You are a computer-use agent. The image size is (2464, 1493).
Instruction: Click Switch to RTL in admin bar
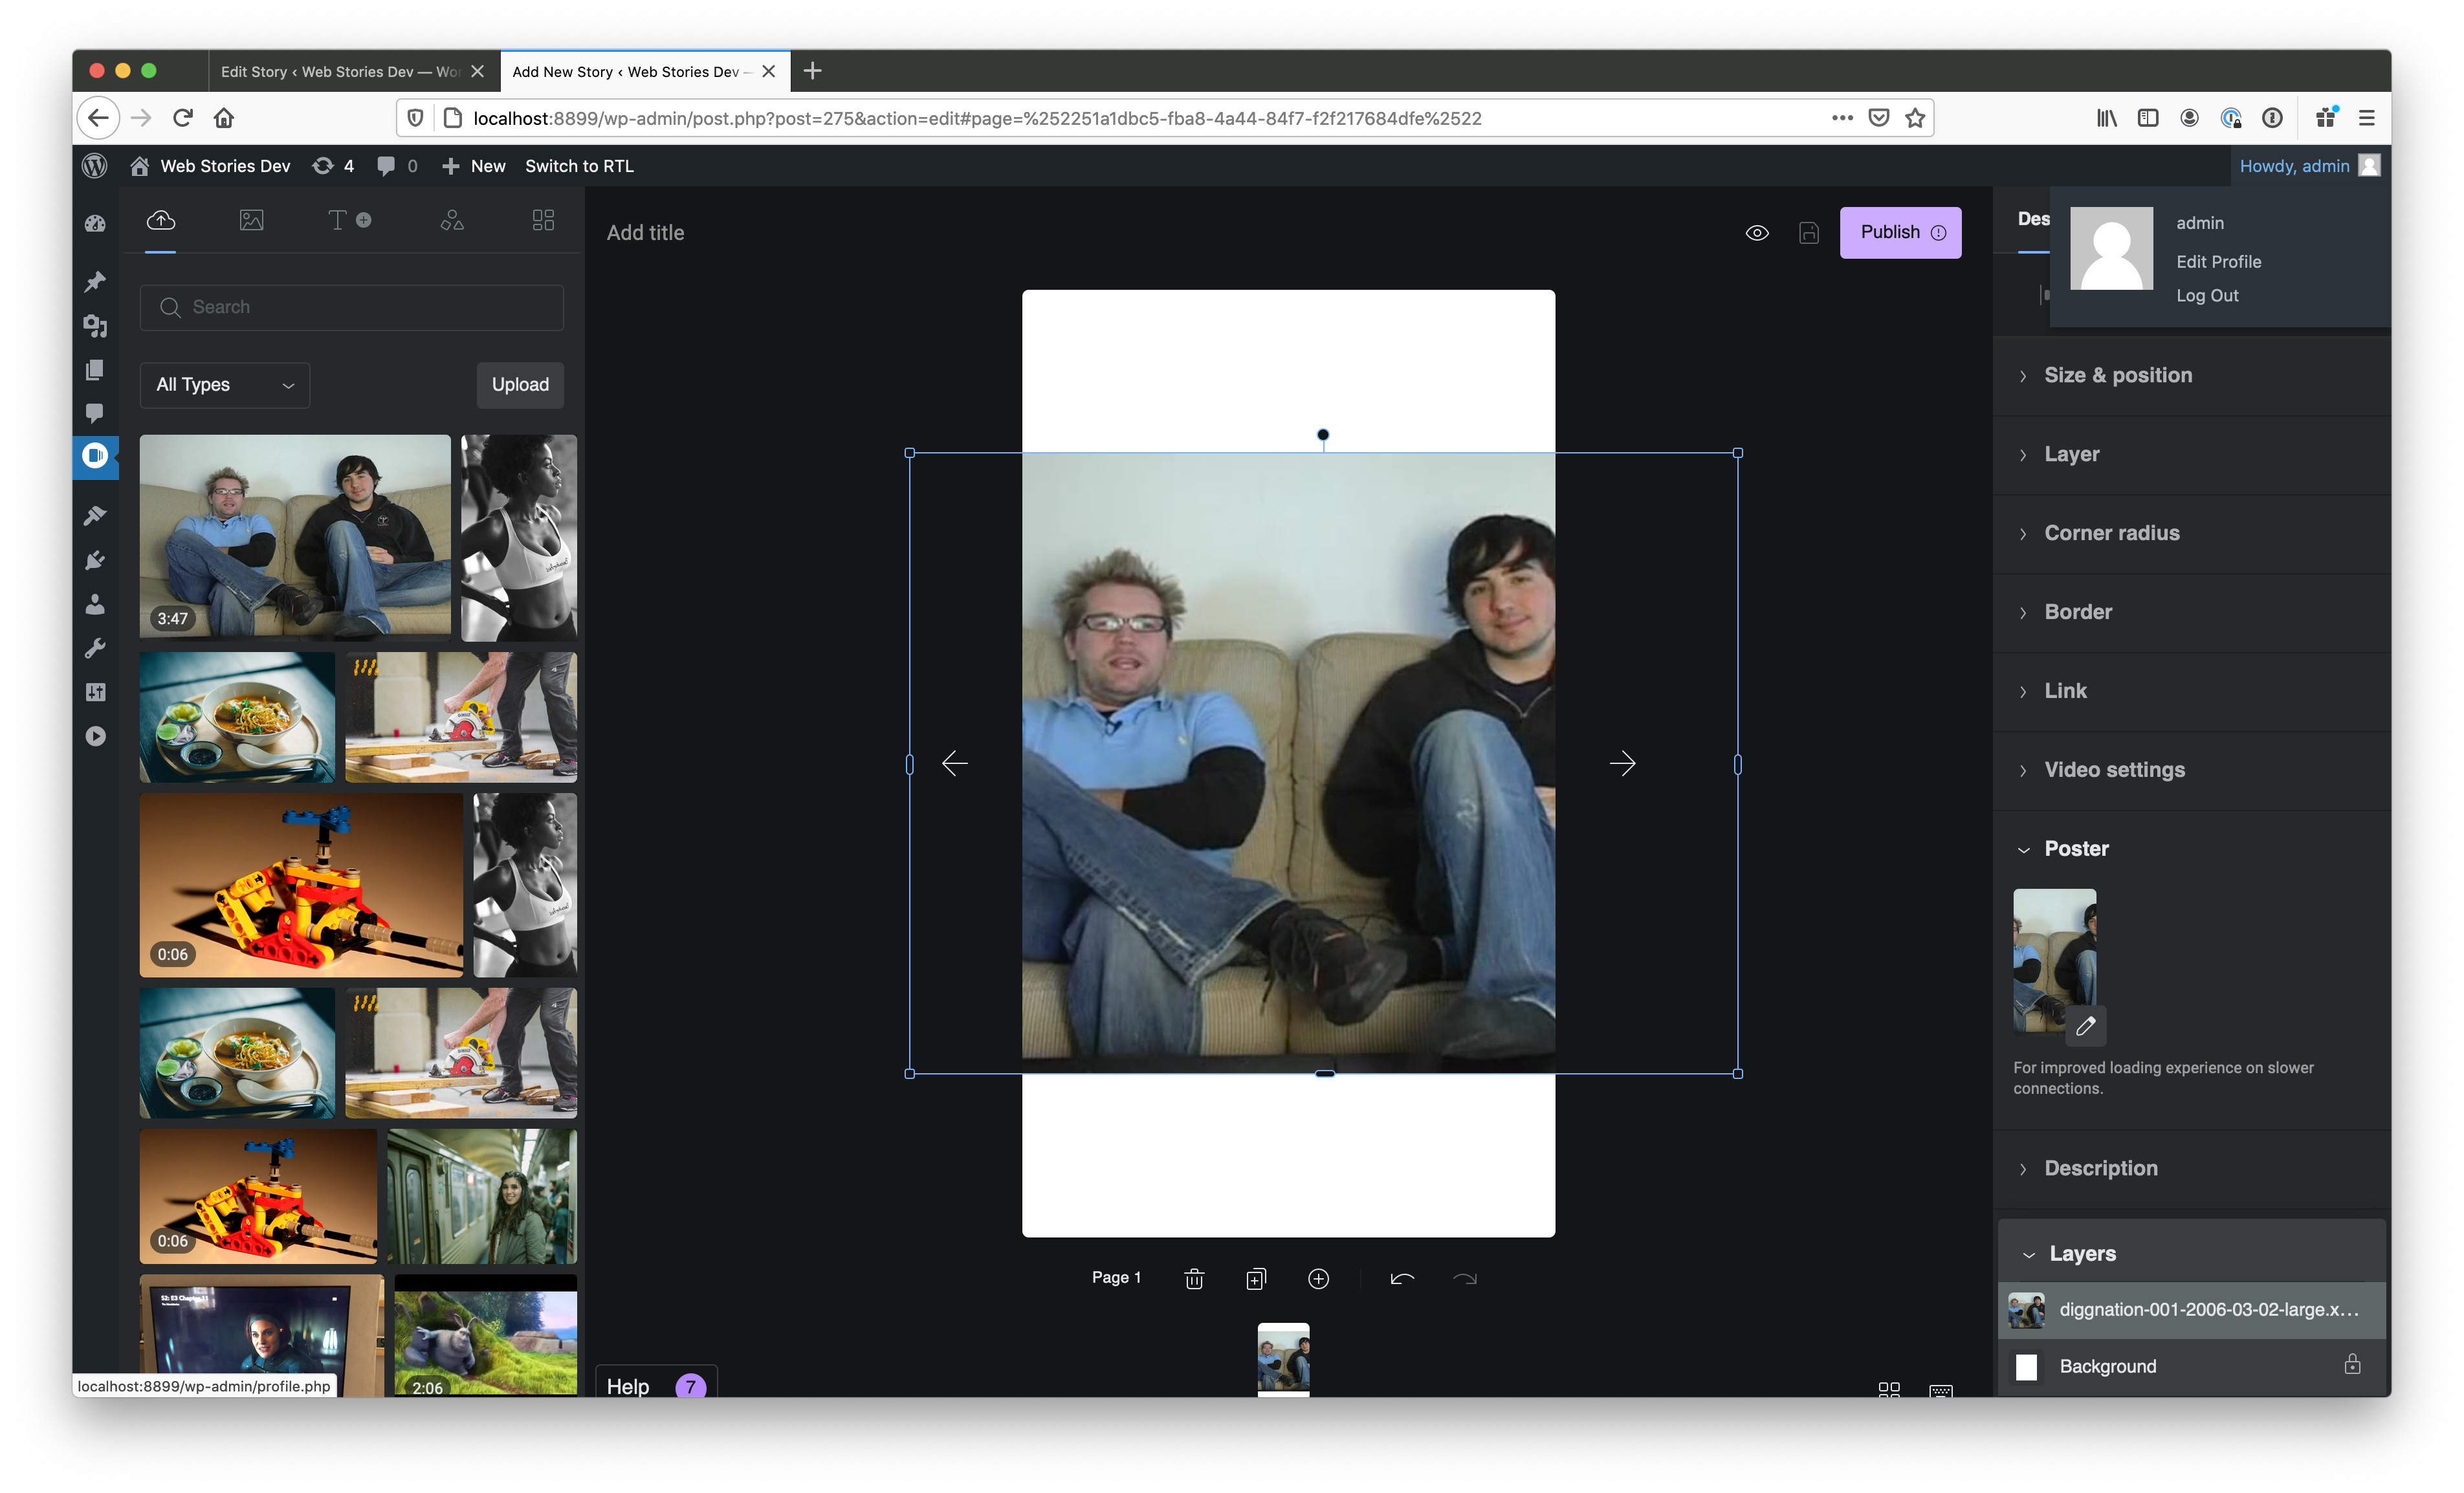pyautogui.click(x=579, y=166)
